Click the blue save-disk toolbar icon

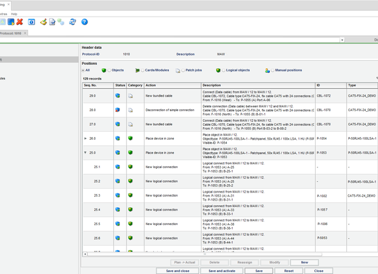click(11, 22)
